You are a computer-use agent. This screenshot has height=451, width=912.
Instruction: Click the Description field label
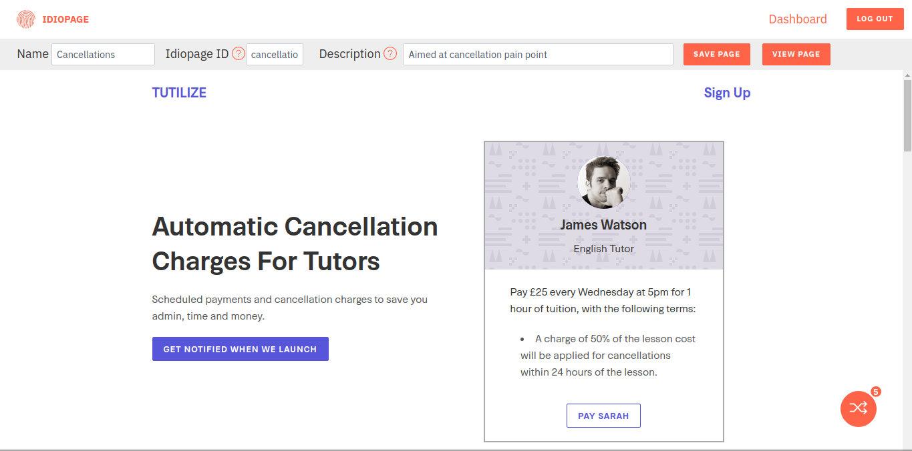(349, 54)
